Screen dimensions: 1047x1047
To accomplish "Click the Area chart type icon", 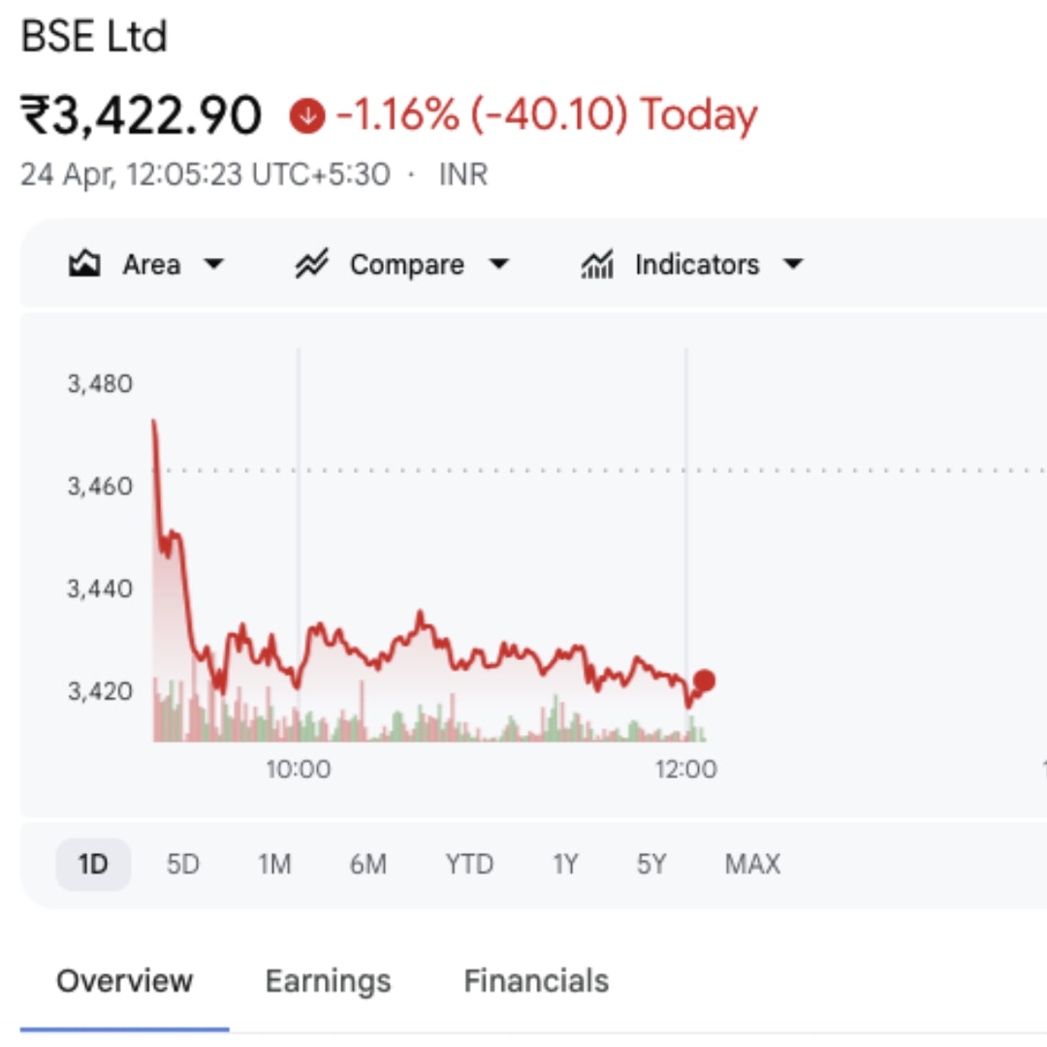I will (85, 265).
